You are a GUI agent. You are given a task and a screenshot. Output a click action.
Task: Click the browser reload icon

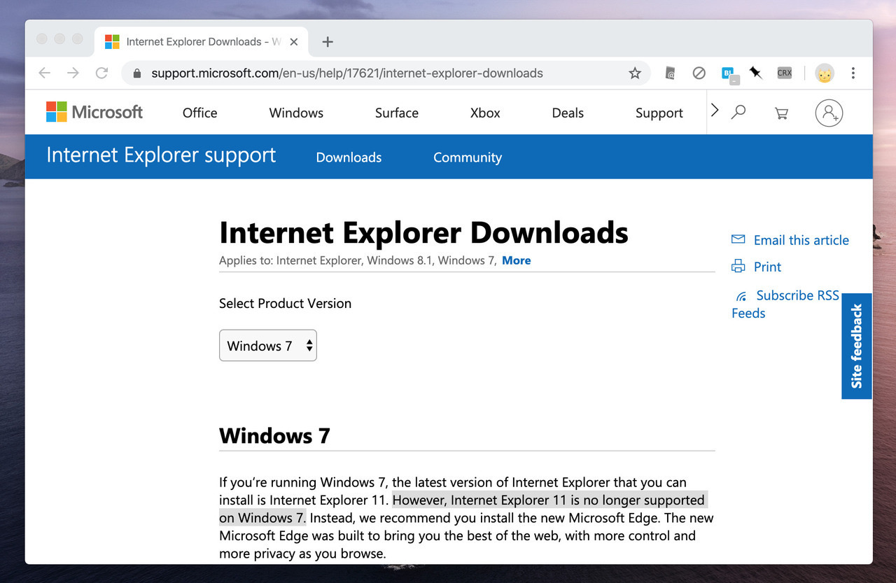coord(101,73)
